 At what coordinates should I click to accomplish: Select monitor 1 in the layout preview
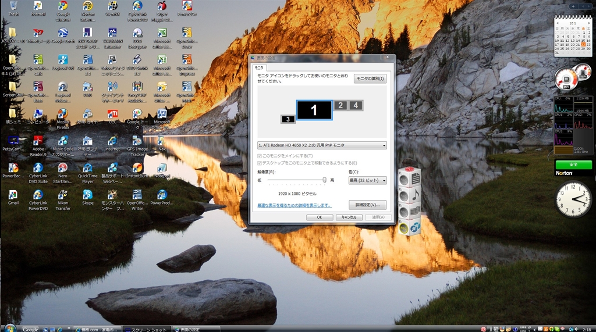[314, 110]
